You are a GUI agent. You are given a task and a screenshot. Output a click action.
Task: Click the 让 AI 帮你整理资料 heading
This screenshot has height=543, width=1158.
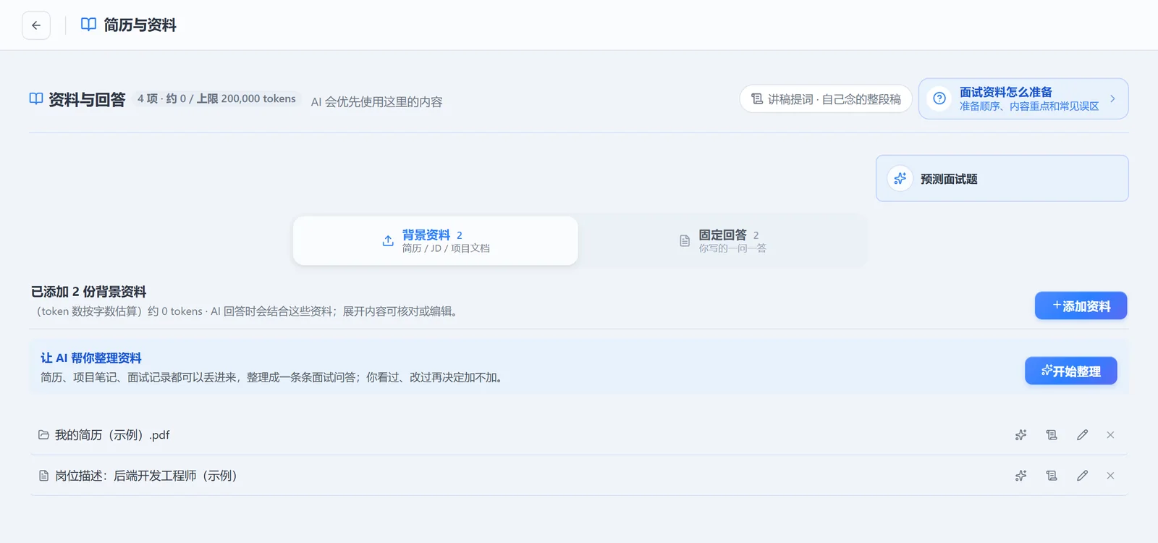(91, 358)
